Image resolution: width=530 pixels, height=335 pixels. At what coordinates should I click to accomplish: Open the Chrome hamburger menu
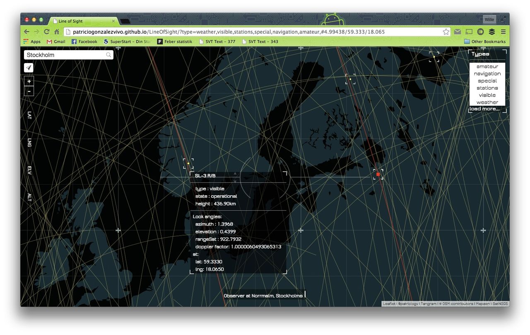click(503, 32)
